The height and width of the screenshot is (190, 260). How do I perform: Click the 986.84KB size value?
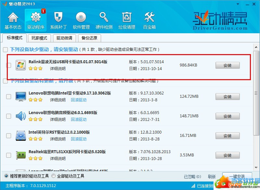(x=188, y=65)
